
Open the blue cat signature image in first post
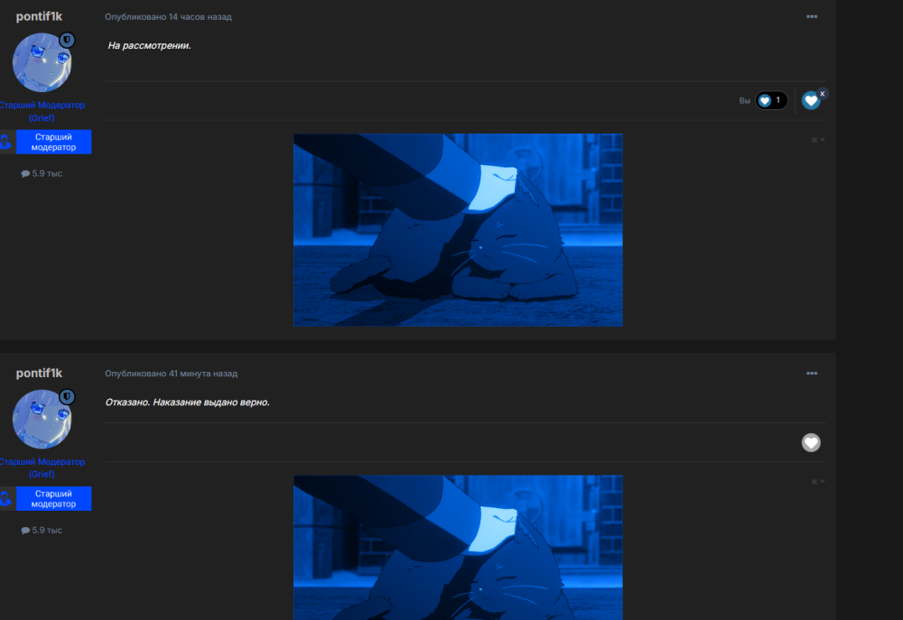pyautogui.click(x=458, y=230)
